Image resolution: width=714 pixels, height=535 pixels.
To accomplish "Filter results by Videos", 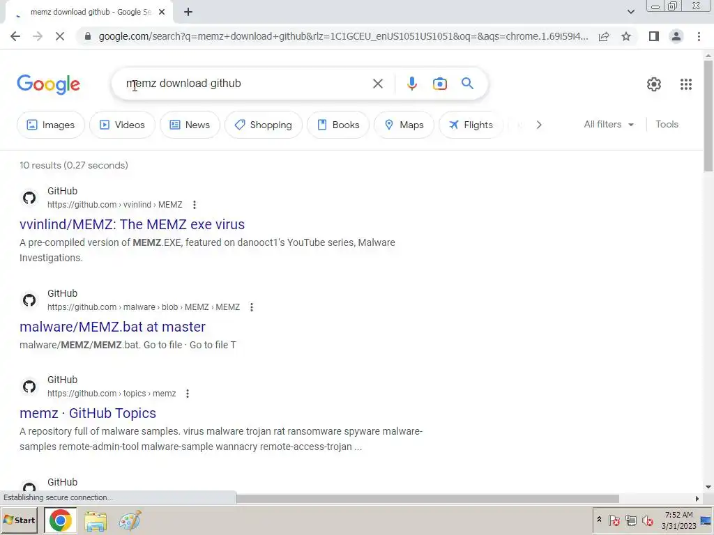I will [122, 125].
